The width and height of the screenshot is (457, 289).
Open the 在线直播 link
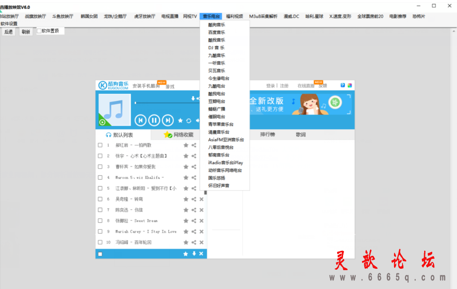306,86
